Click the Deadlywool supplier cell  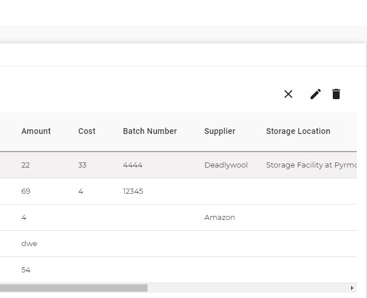226,165
